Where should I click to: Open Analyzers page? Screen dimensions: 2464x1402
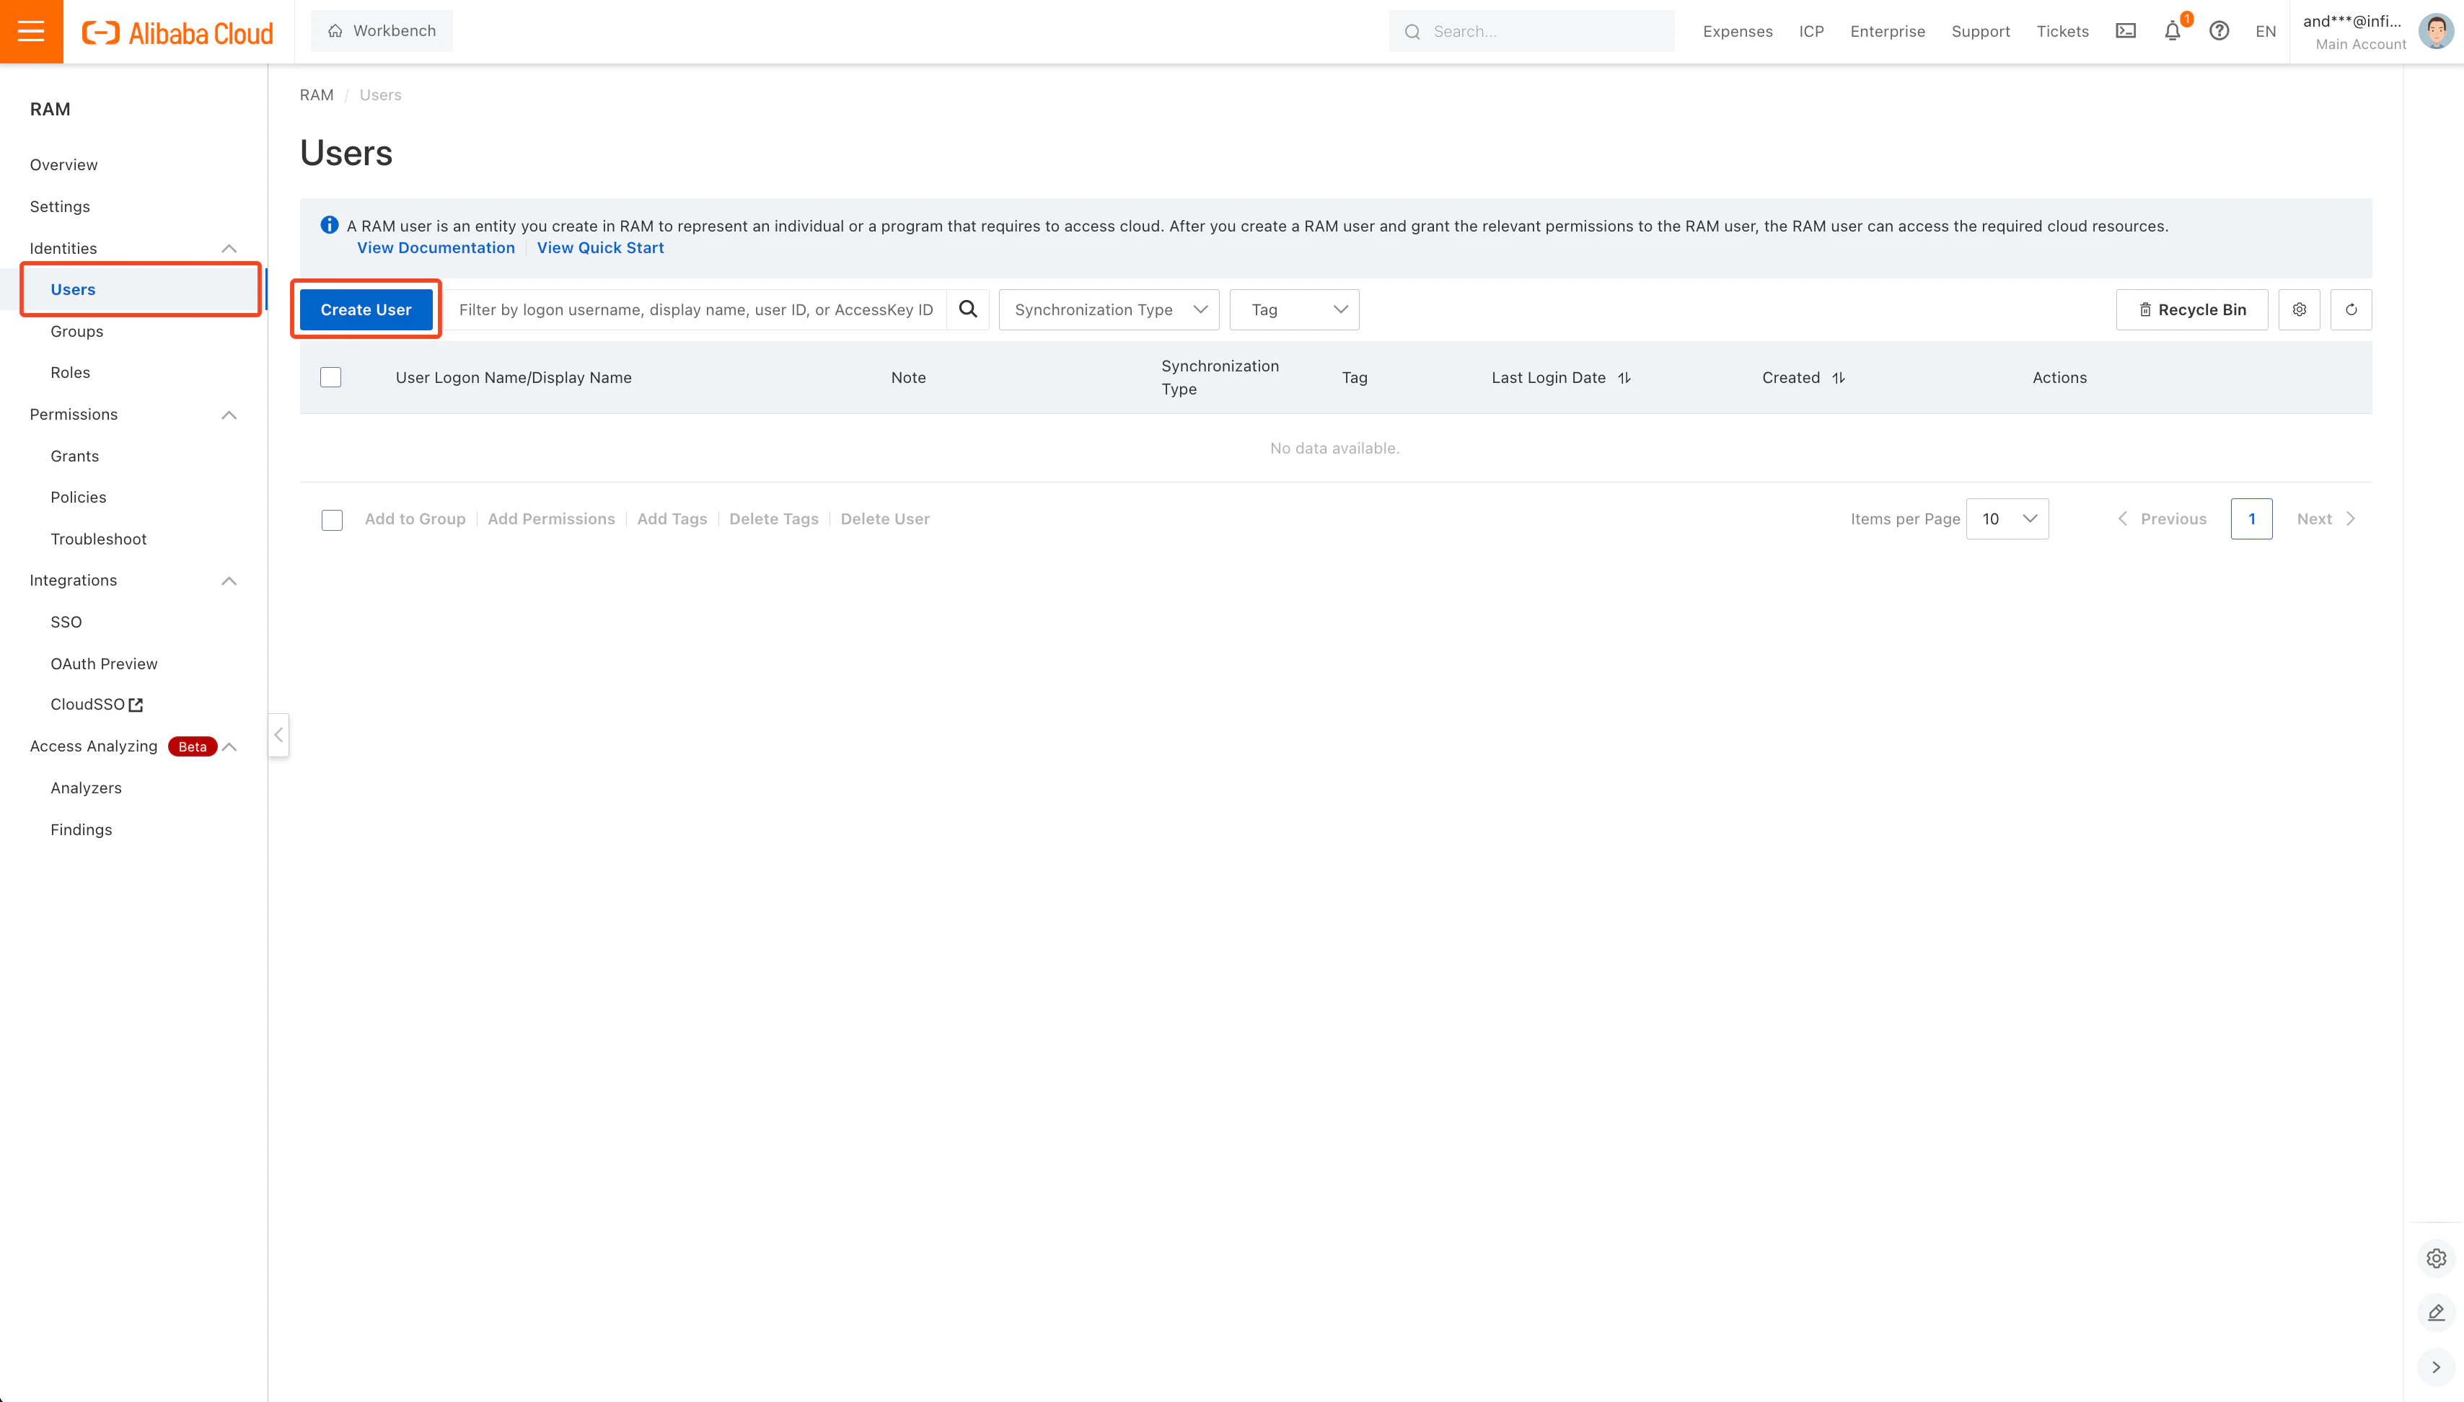click(x=86, y=788)
